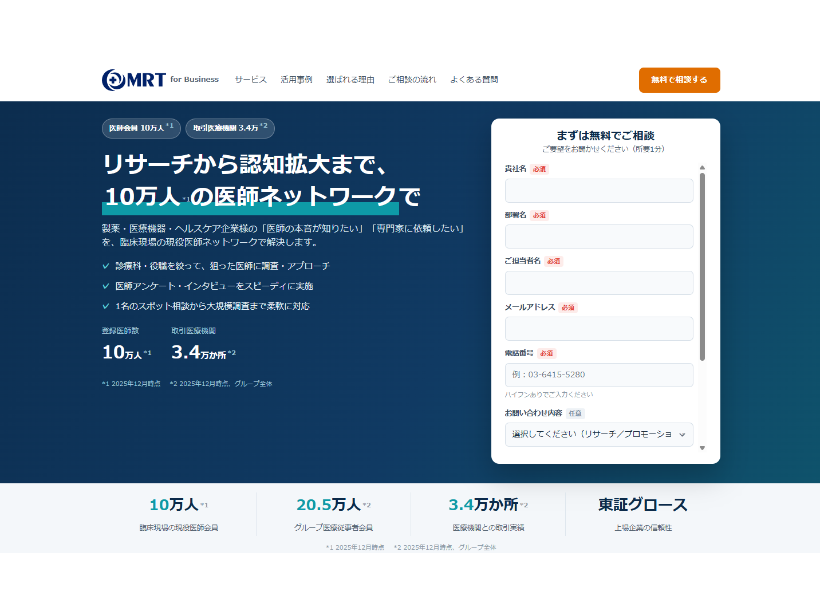Image resolution: width=820 pixels, height=615 pixels.
Task: Focus the メールアドレス input field
Action: tap(599, 329)
